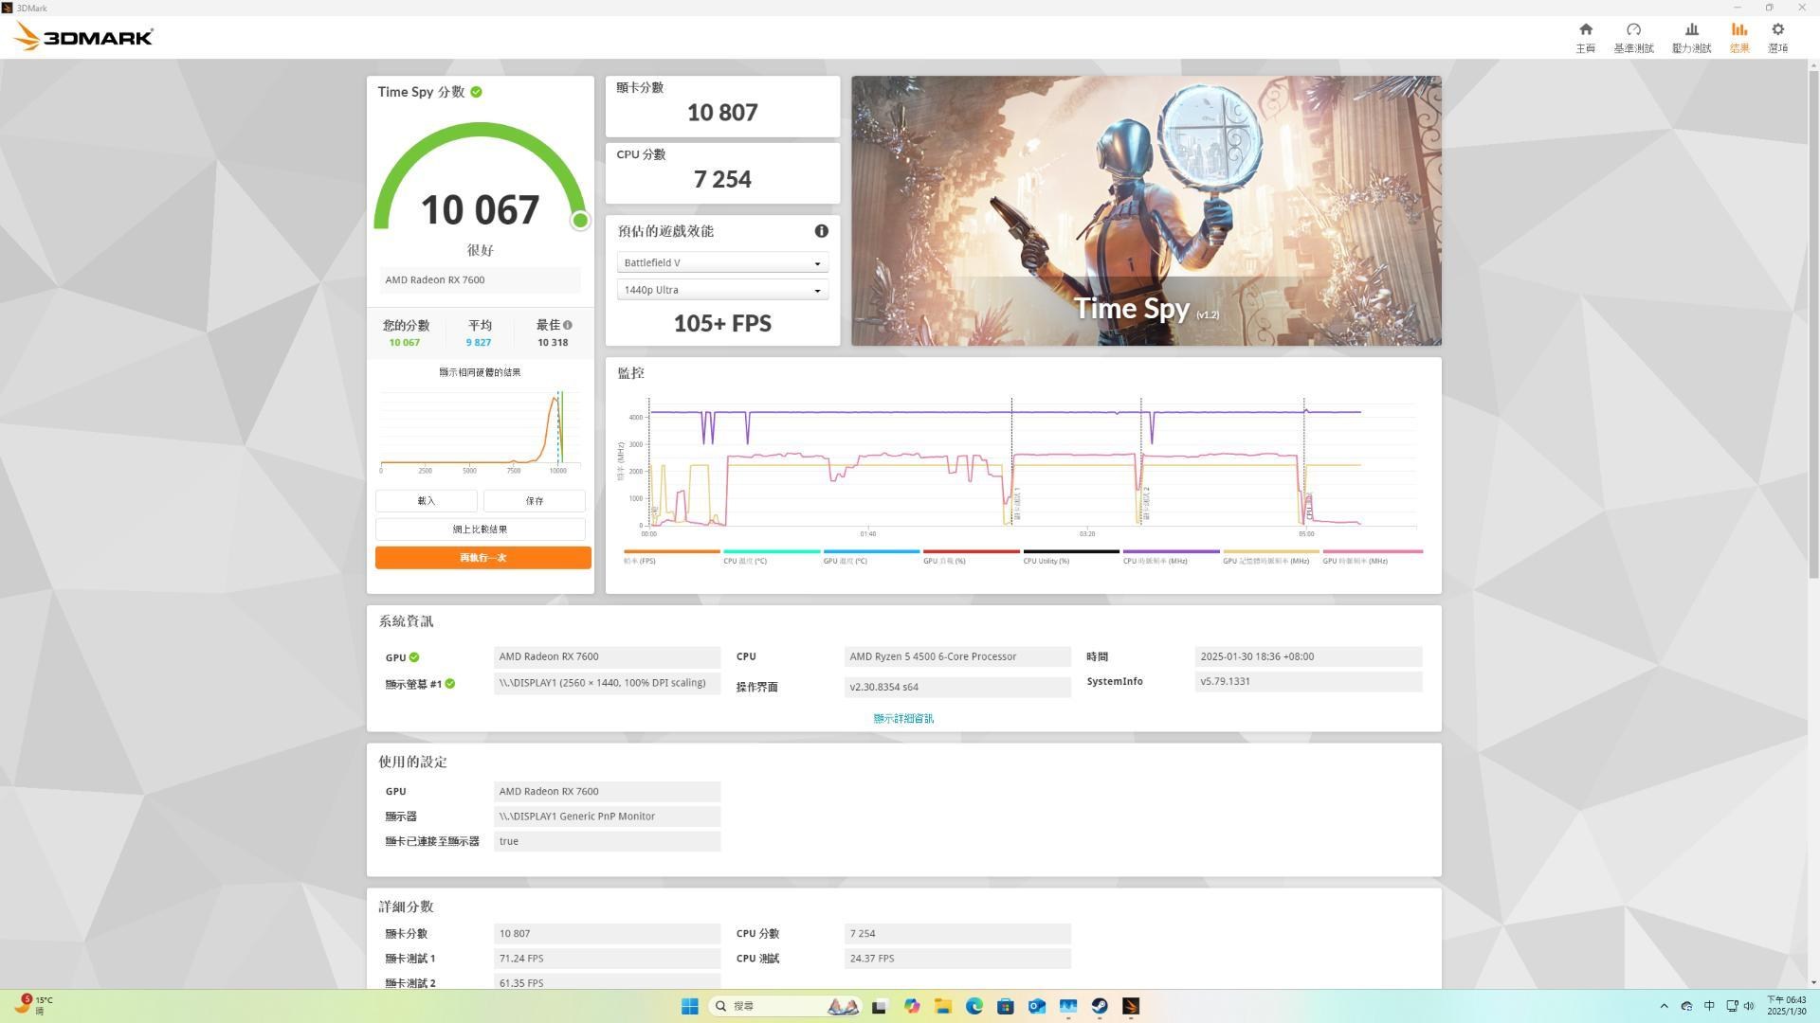Viewport: 1820px width, 1023px height.
Task: Click the info icon for estimated game performance
Action: (821, 231)
